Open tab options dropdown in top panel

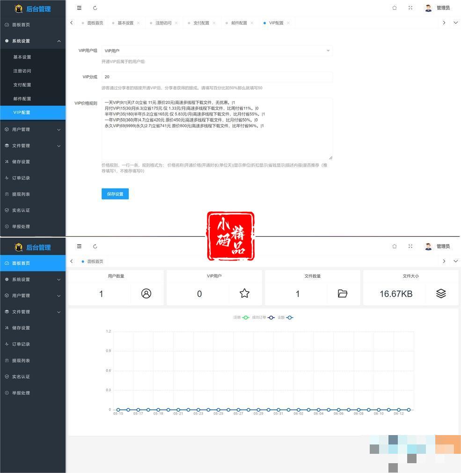[x=455, y=22]
